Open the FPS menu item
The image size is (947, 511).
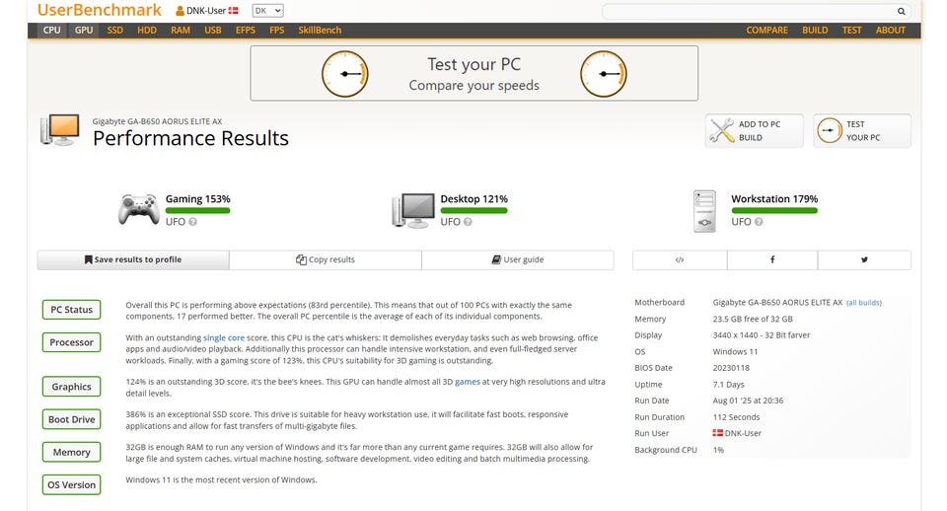pos(276,31)
